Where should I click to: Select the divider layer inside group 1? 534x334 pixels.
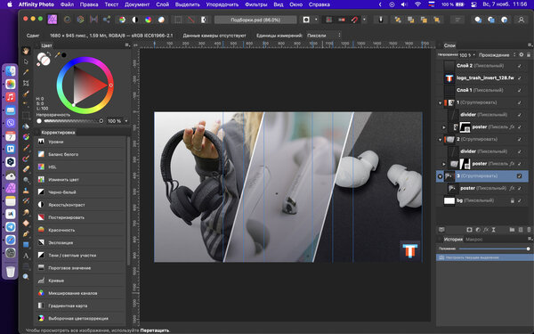coord(483,115)
